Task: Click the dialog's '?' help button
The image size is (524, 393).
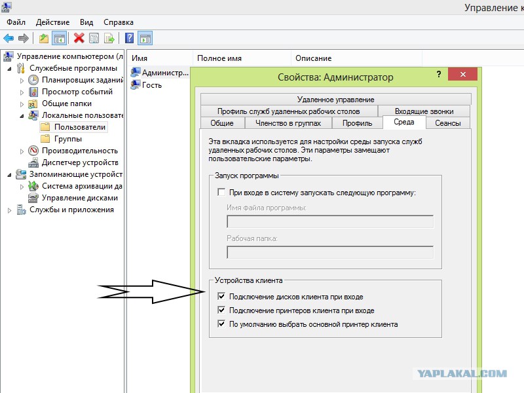Action: [439, 75]
